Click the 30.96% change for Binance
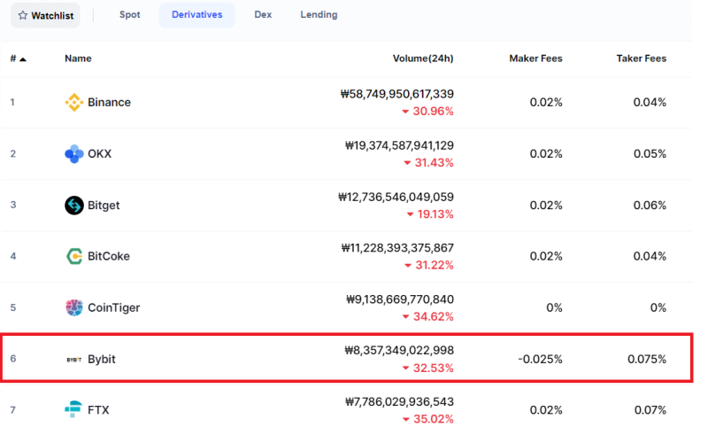708x435 pixels. pyautogui.click(x=427, y=112)
